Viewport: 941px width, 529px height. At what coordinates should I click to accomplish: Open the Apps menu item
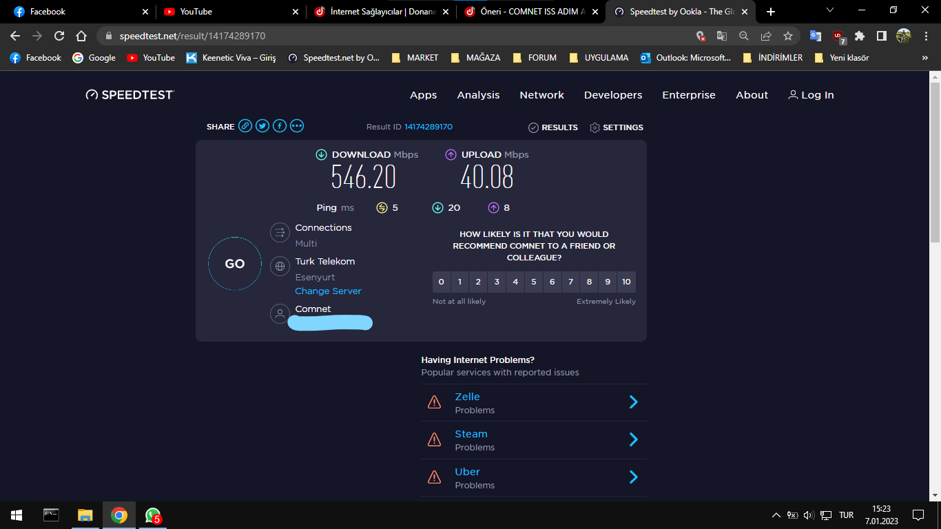pyautogui.click(x=424, y=95)
